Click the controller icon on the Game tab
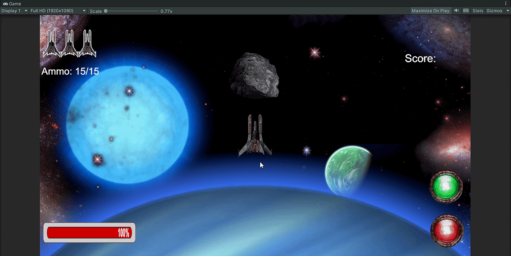Viewport: 511px width, 256px height. click(5, 3)
